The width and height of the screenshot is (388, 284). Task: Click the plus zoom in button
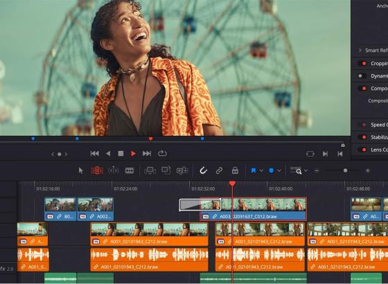pos(368,170)
